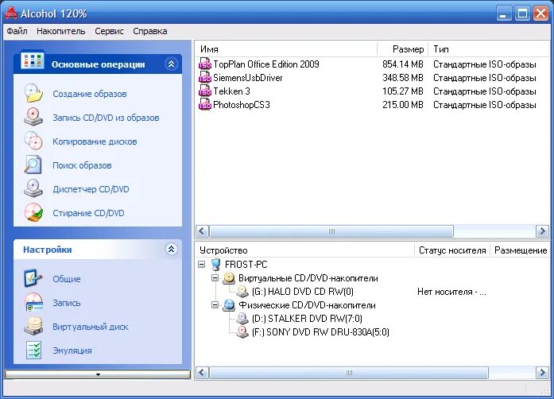Image resolution: width=554 pixels, height=399 pixels.
Task: Click the Статус носителя column header
Action: point(452,250)
